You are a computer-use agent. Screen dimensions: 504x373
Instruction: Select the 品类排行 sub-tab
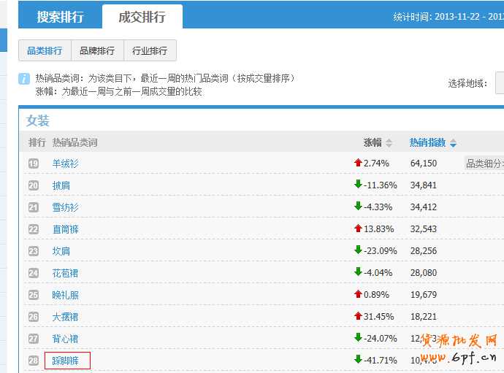coord(45,50)
